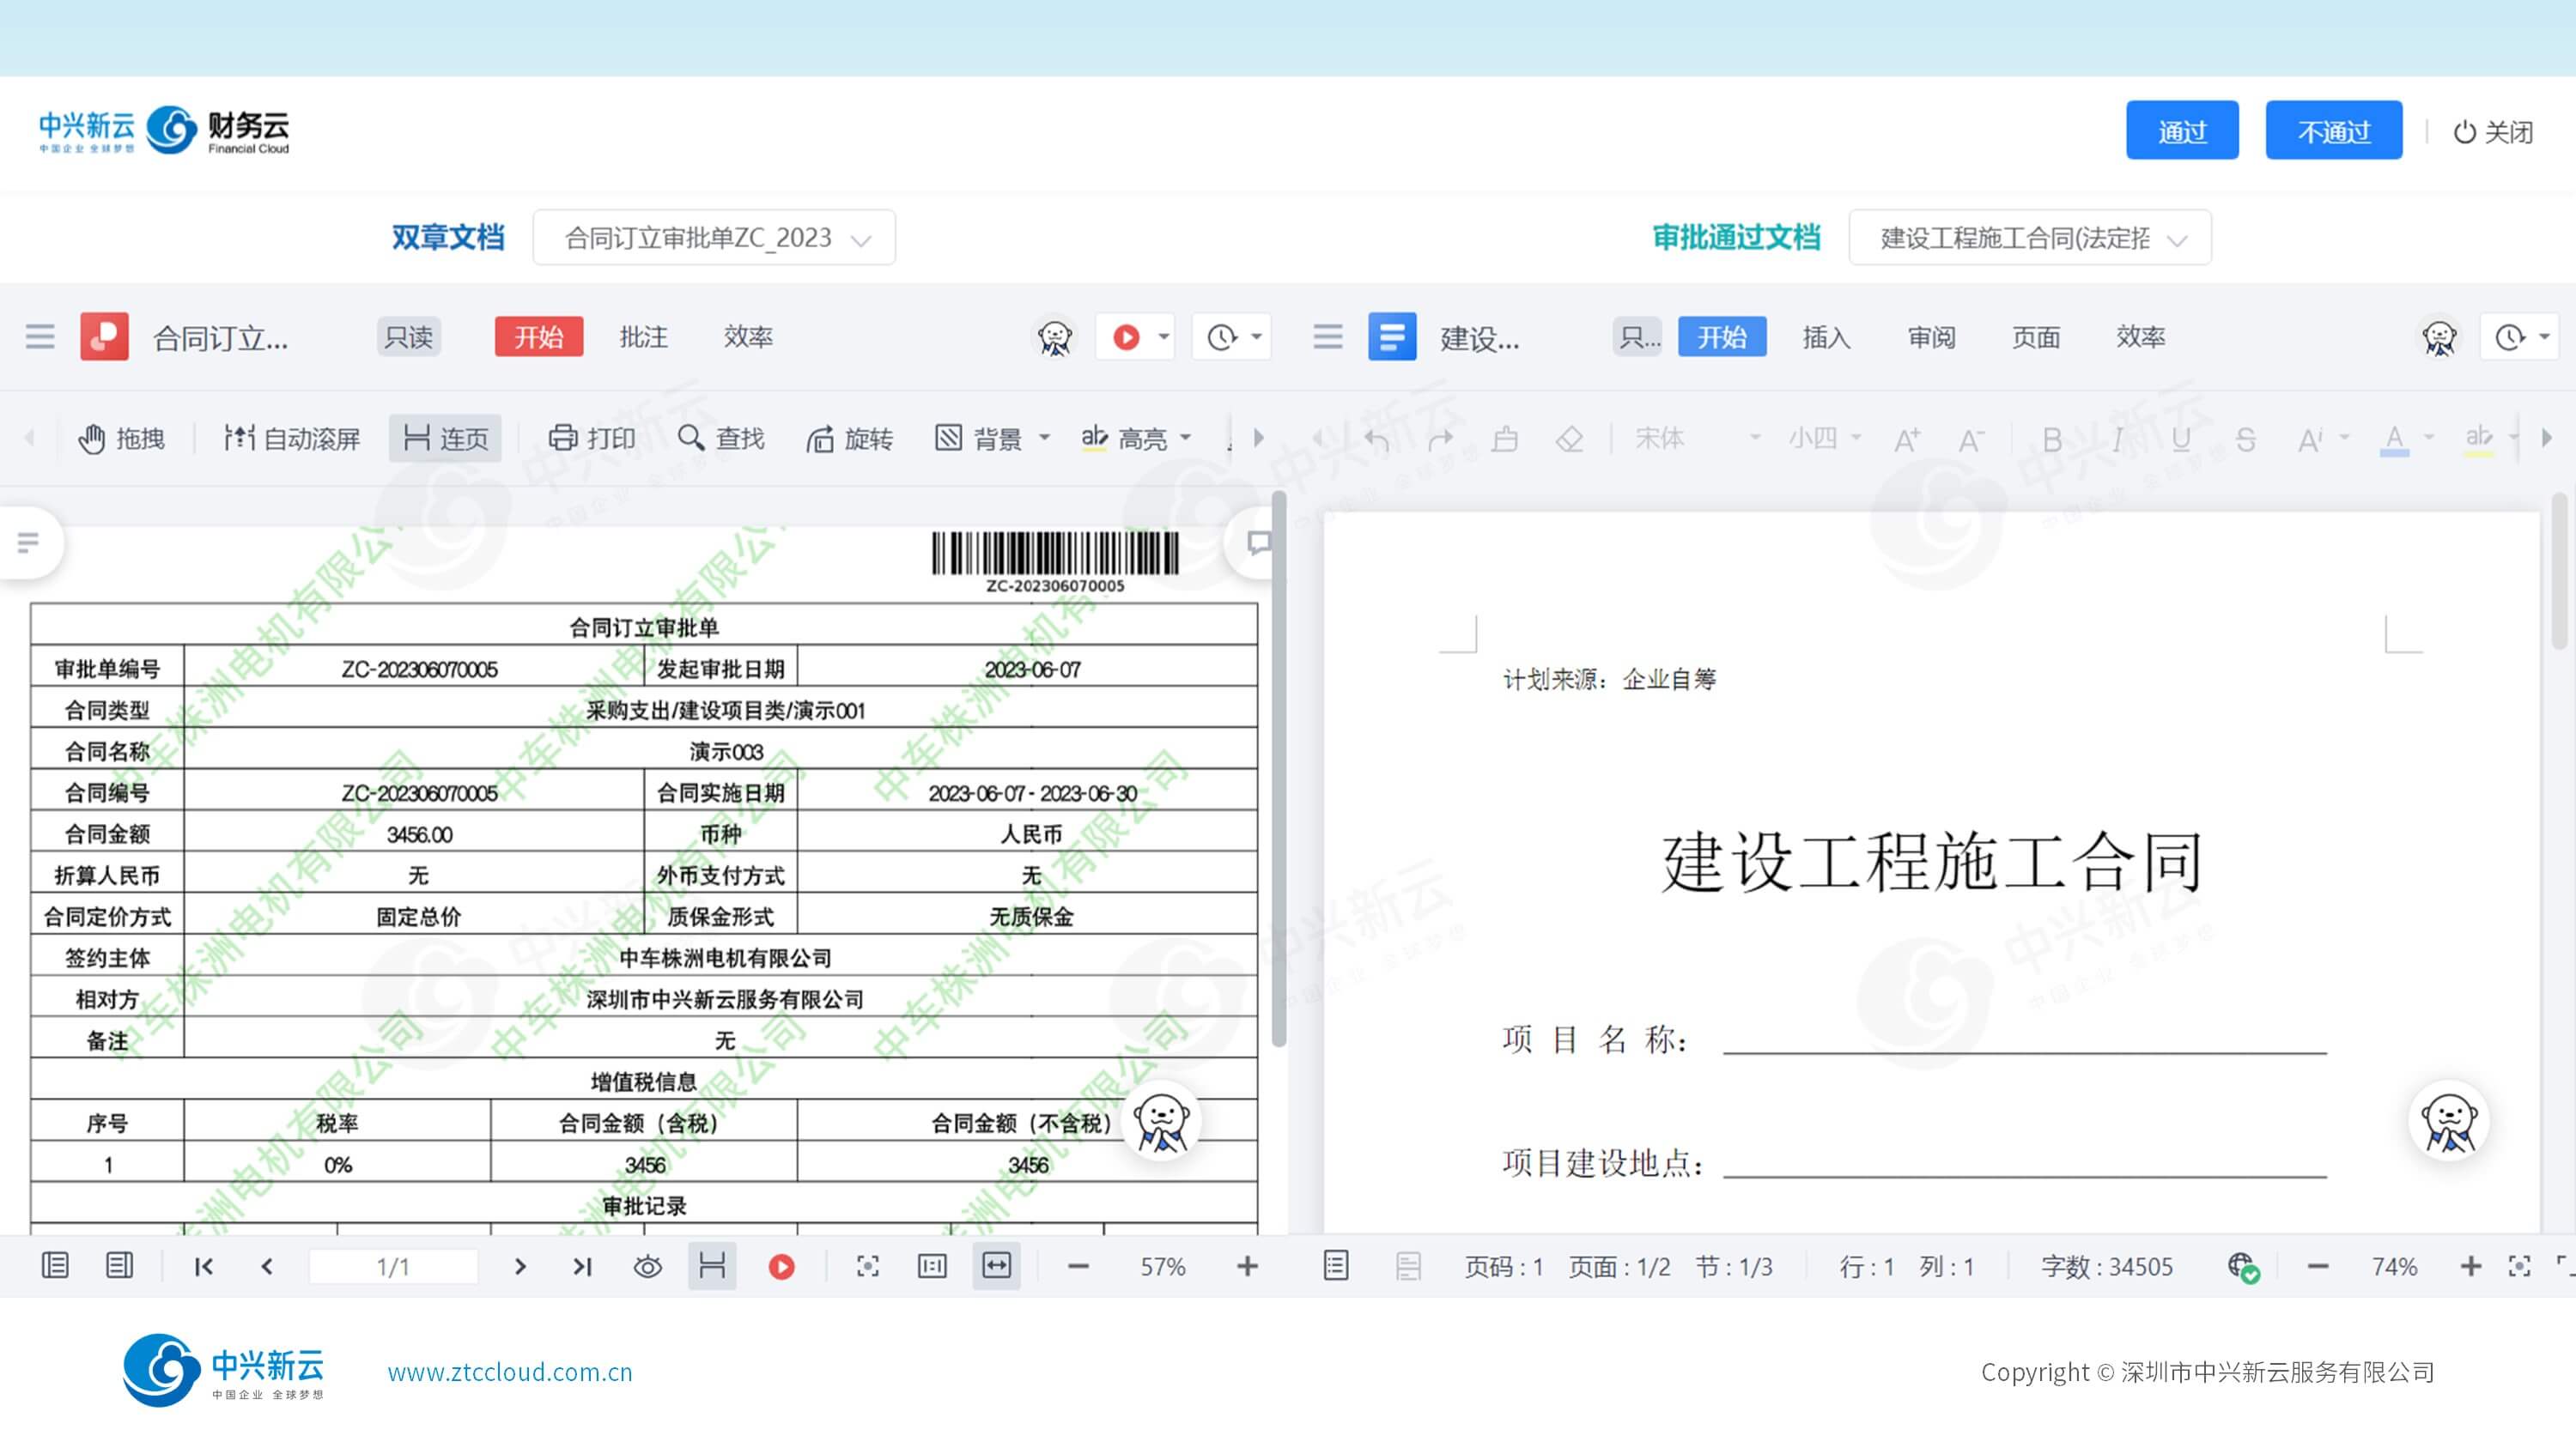The image size is (2576, 1448).
Task: Click the 1/1 page number field
Action: click(393, 1266)
